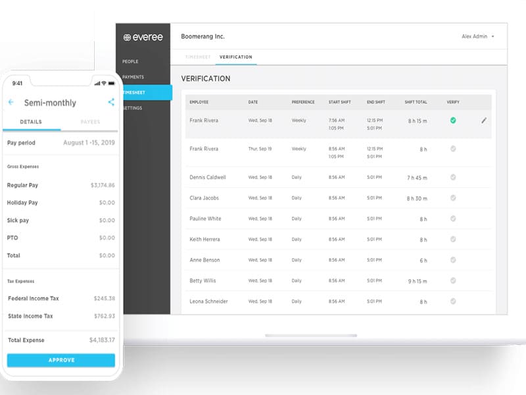526x395 pixels.
Task: Tap the PTO row
Action: tap(61, 238)
